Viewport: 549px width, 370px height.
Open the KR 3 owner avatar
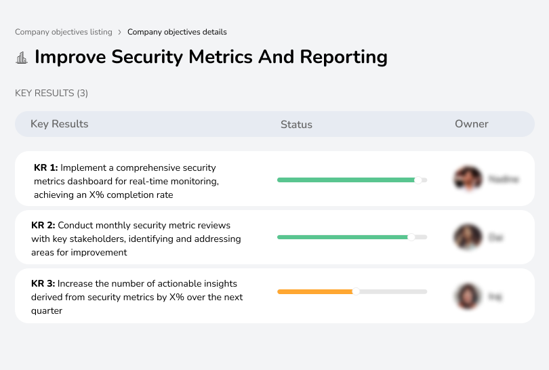tap(468, 297)
